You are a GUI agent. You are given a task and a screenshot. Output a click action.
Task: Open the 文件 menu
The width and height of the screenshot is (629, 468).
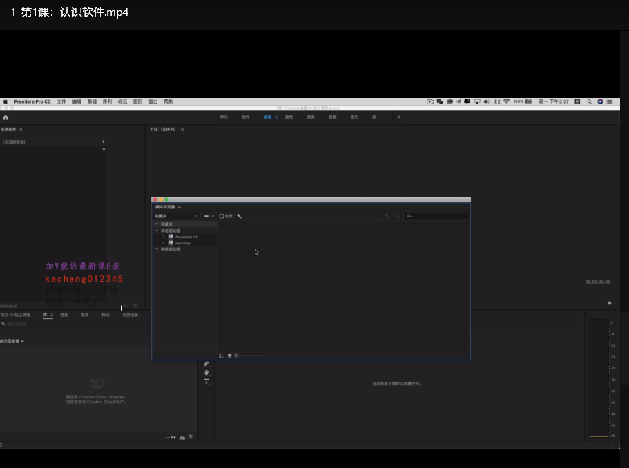61,102
